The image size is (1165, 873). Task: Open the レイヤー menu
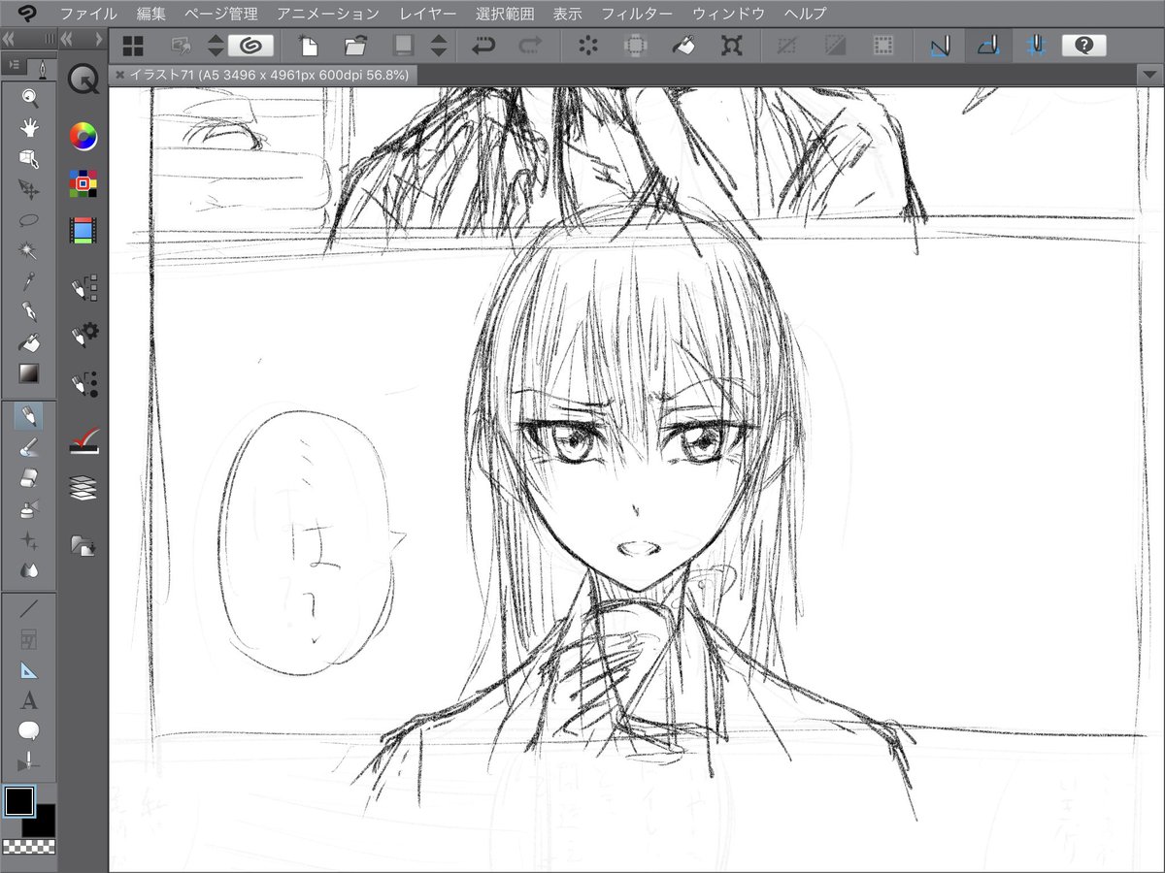pos(428,14)
